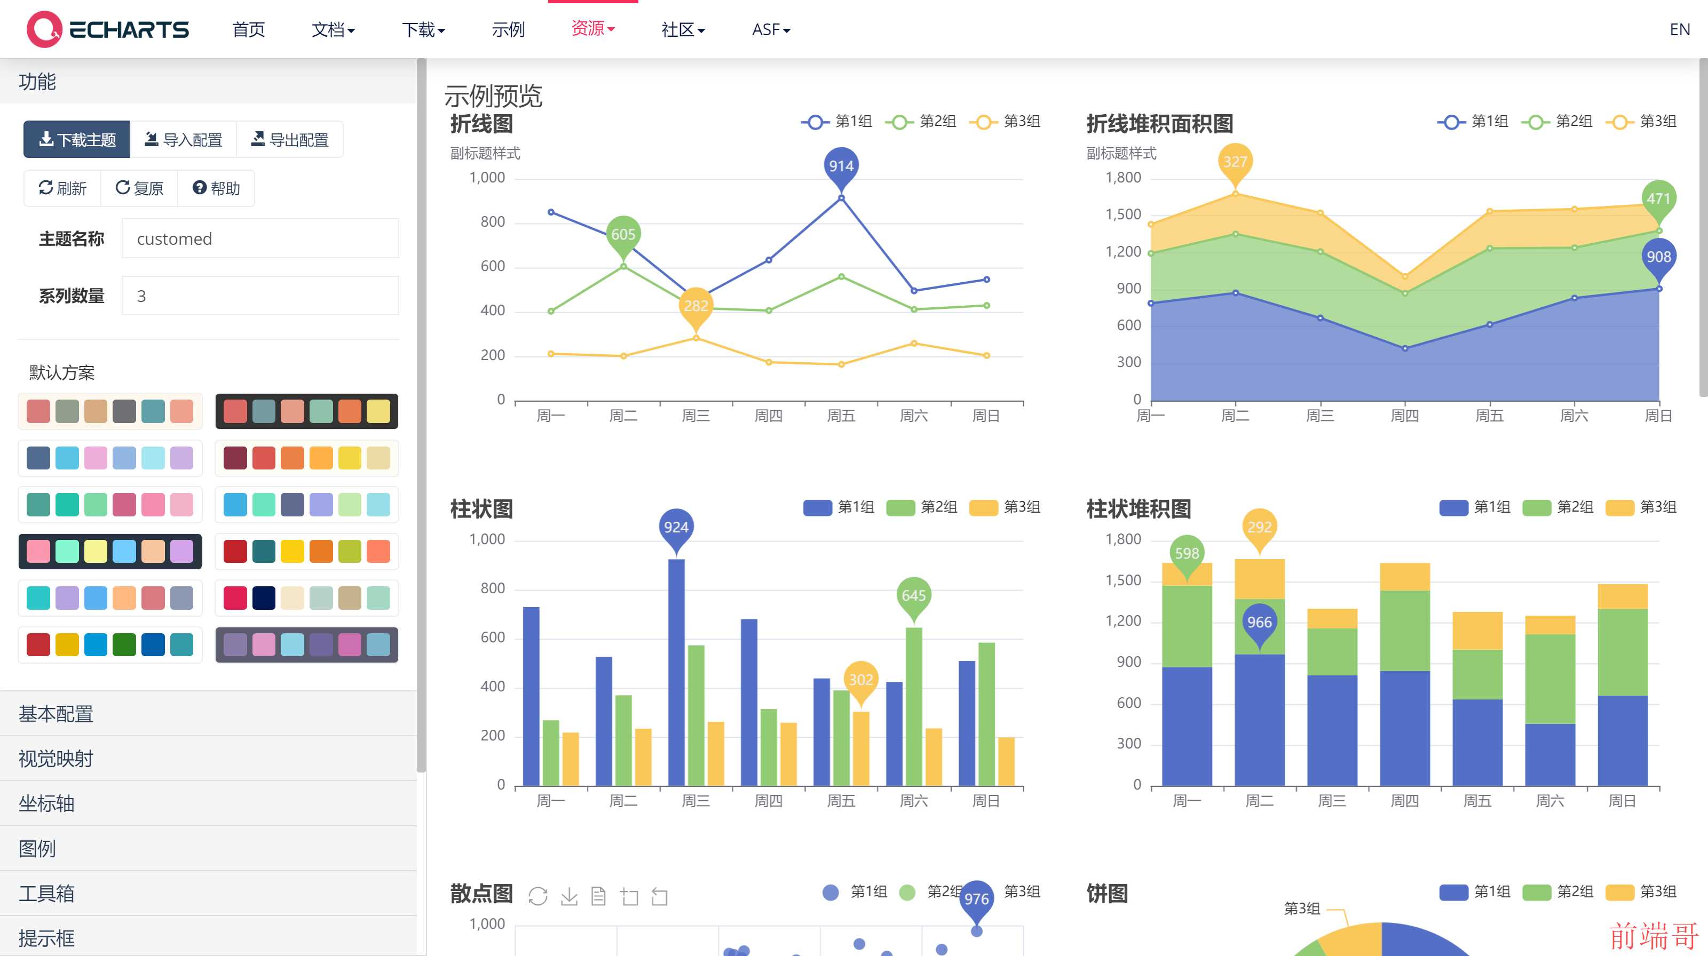Click the 导入配置 button

pos(184,140)
